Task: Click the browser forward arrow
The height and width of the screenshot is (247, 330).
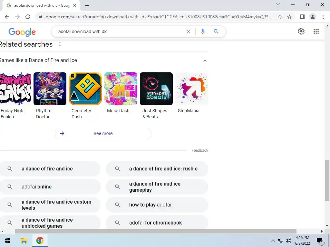Action: [17, 17]
